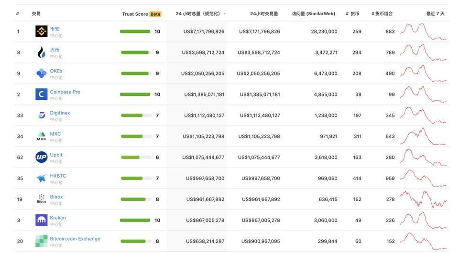Viewport: 459px width, 253px height.
Task: Select Bitcoin.com 24h volume US$900,967,095
Action: point(261,242)
